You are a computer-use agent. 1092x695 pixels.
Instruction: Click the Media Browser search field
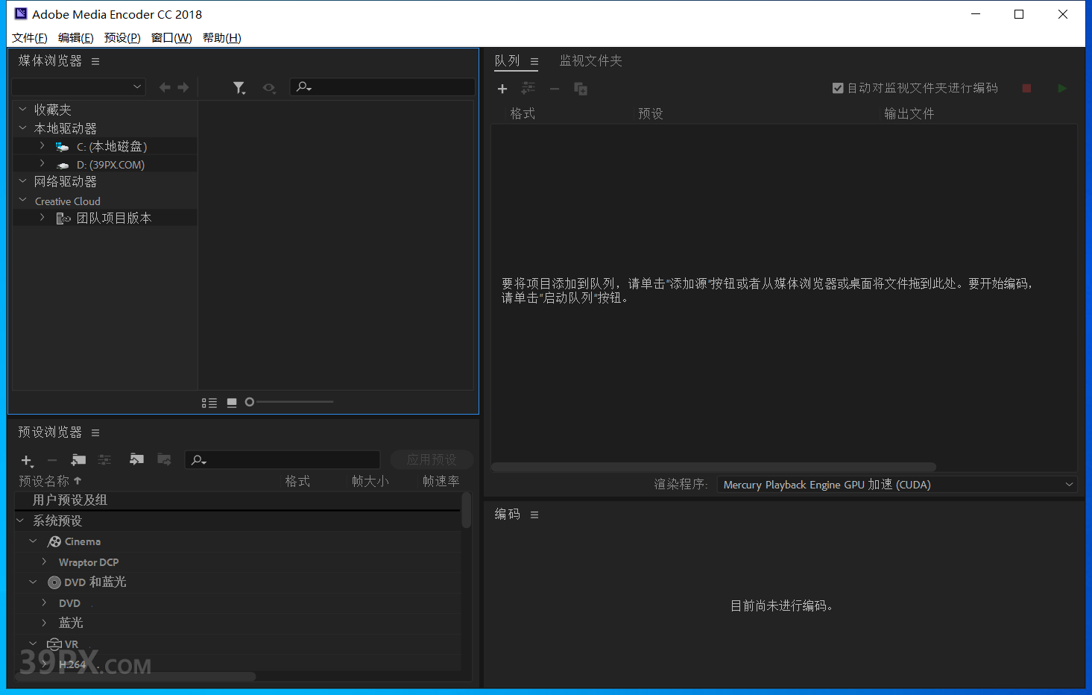382,87
